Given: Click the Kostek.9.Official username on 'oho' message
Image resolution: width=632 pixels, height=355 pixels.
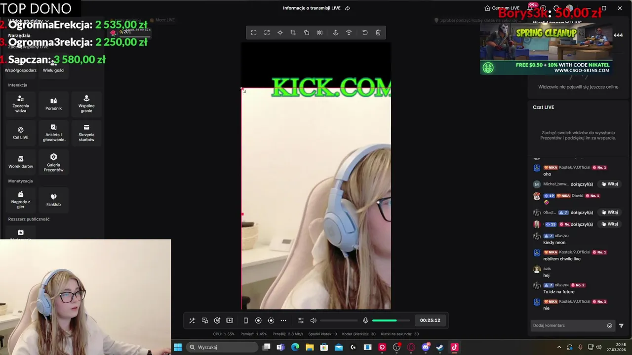Looking at the screenshot, I should [x=575, y=168].
